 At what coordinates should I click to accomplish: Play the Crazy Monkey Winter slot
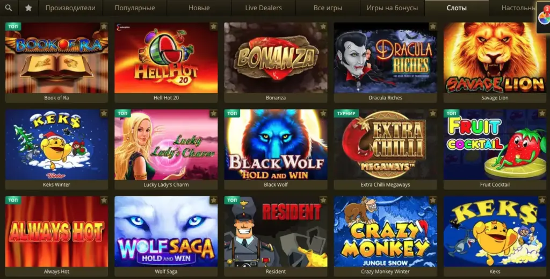[x=386, y=232]
